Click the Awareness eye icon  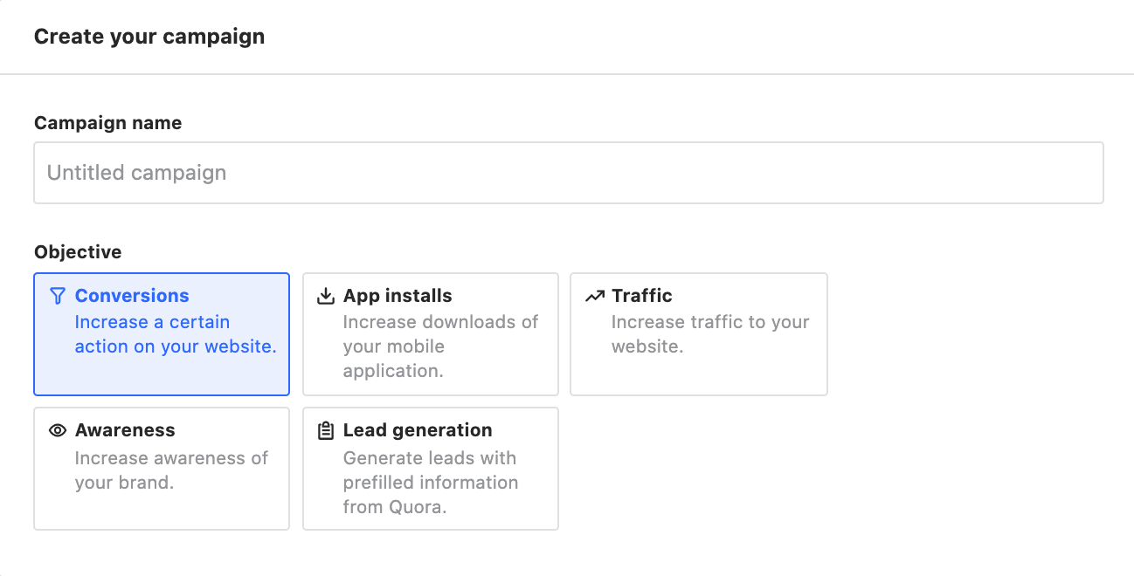(58, 430)
